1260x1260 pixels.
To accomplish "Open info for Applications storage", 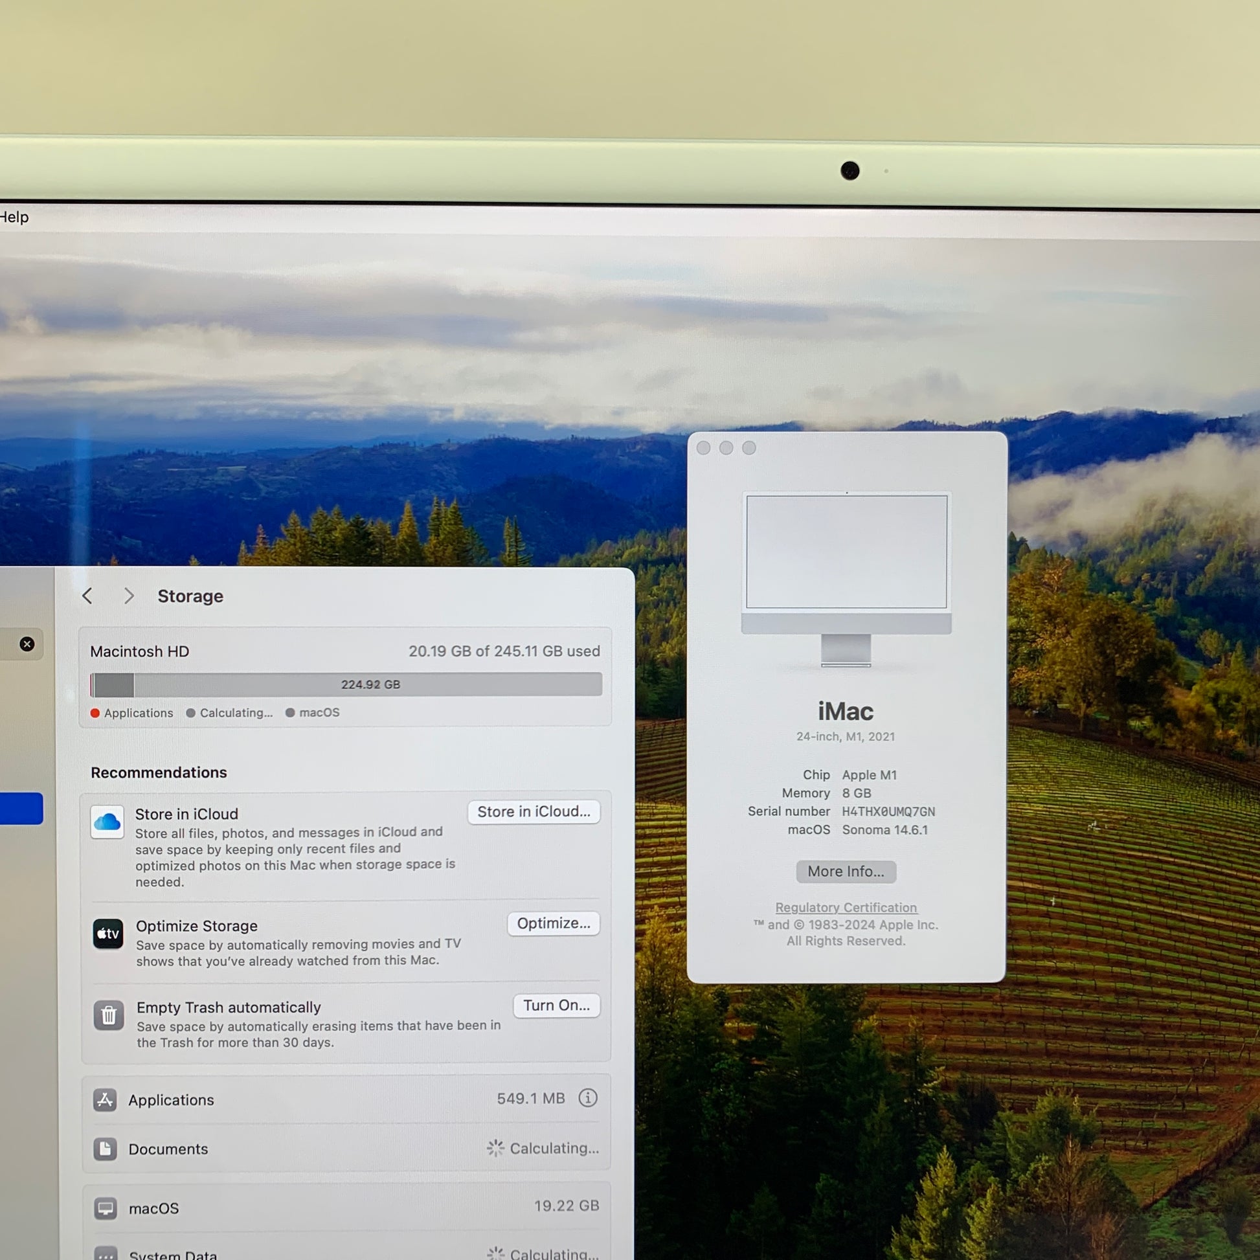I will [588, 1098].
